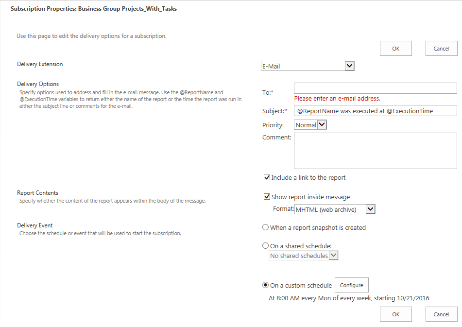Open the Priority Normal dropdown
The height and width of the screenshot is (327, 462).
pos(310,125)
